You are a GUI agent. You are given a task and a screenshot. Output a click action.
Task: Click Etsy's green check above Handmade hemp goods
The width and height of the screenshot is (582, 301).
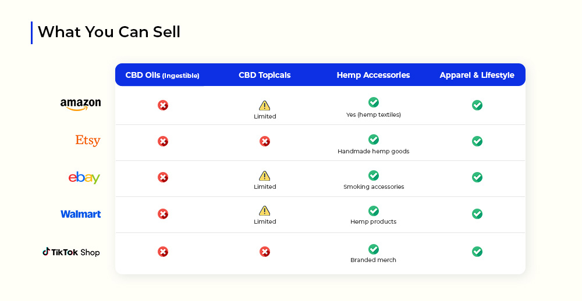[x=374, y=139]
